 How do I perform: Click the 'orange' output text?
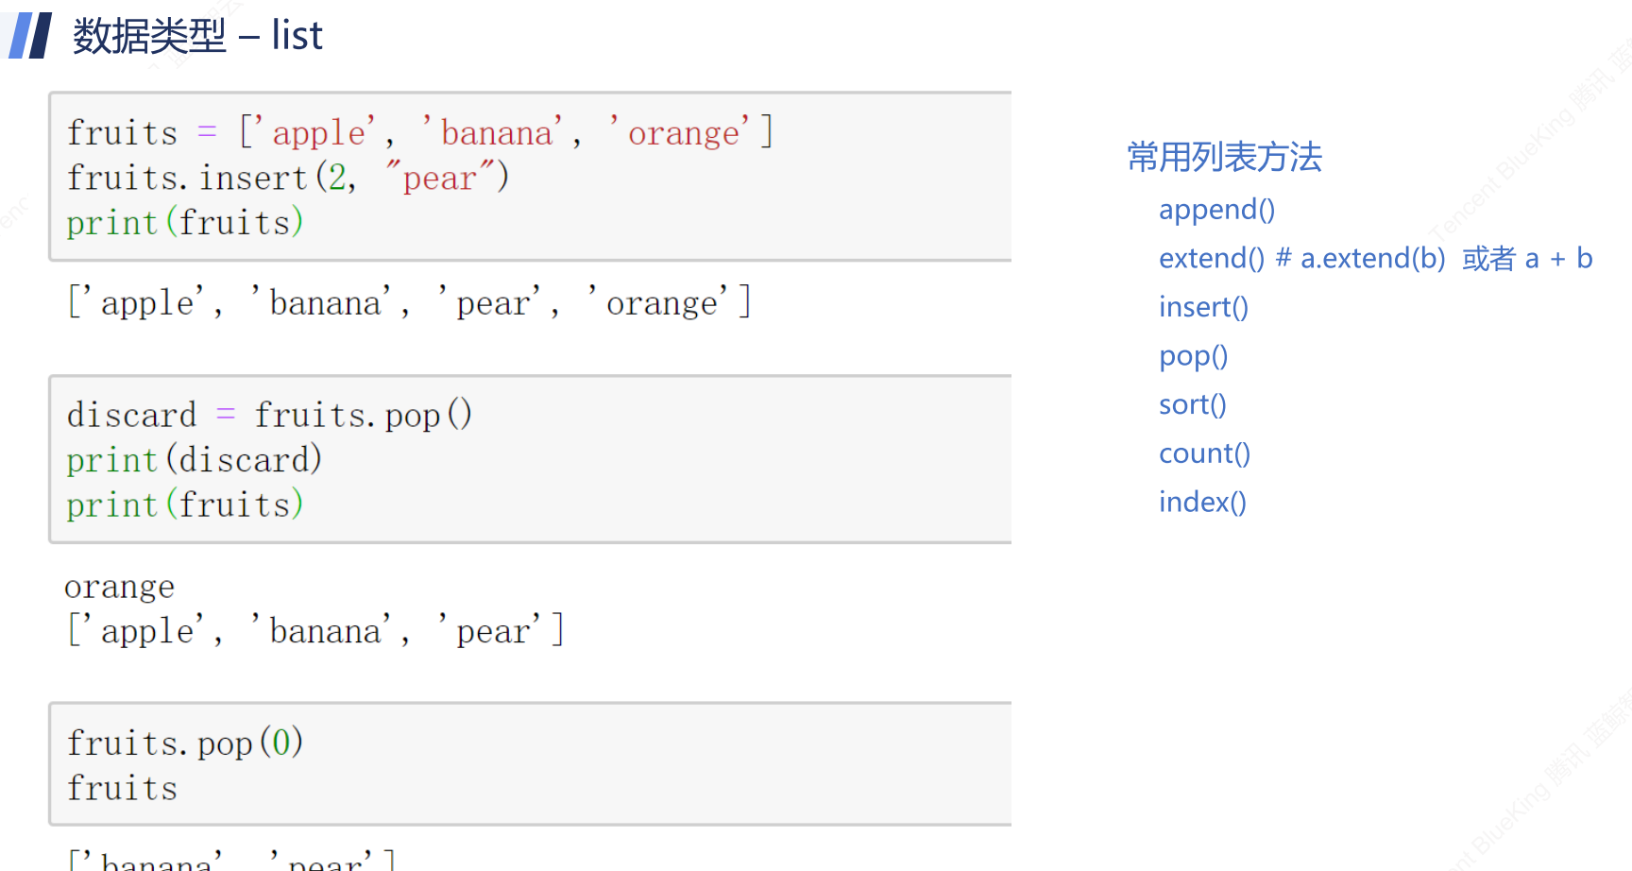119,588
